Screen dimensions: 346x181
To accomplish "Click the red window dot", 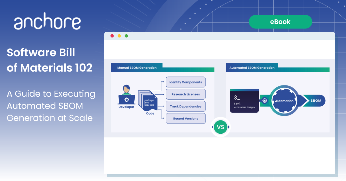I will point(112,36).
